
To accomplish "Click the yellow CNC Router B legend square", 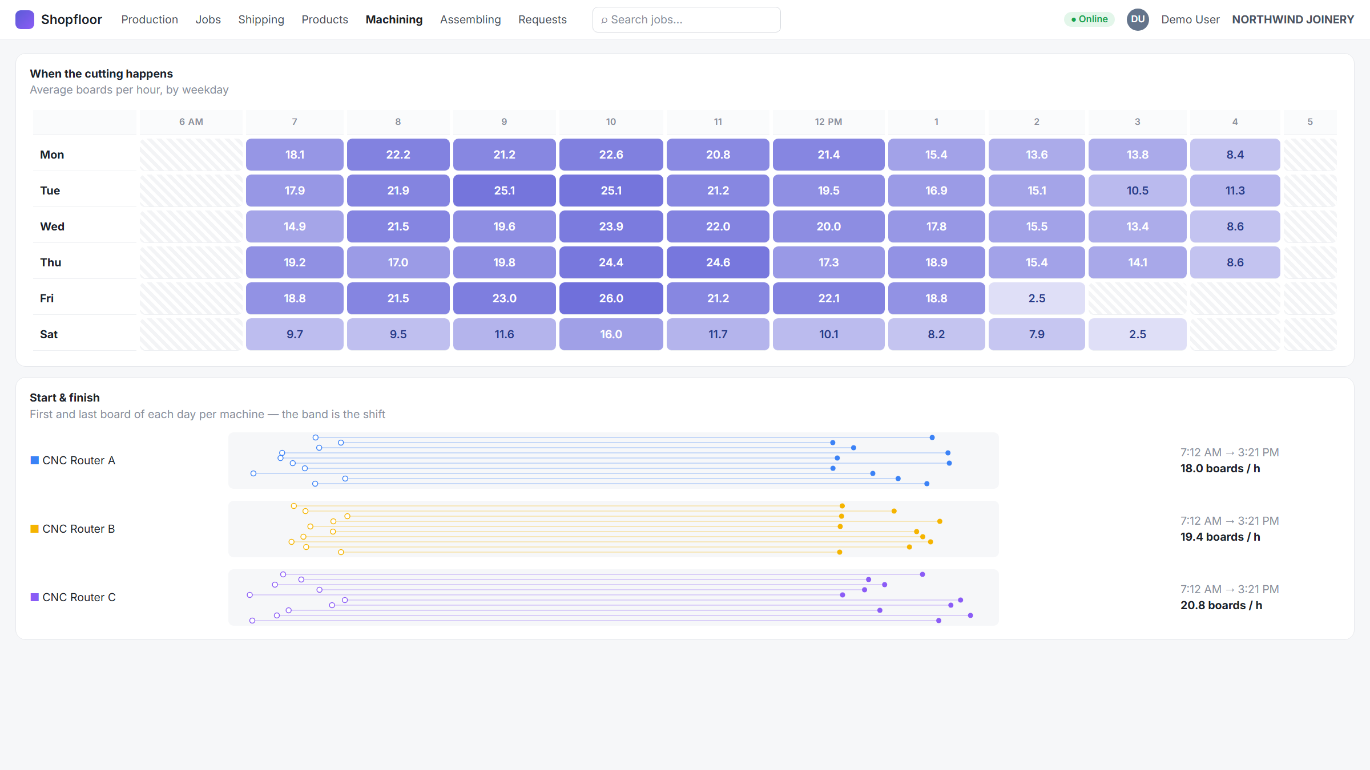I will click(35, 529).
